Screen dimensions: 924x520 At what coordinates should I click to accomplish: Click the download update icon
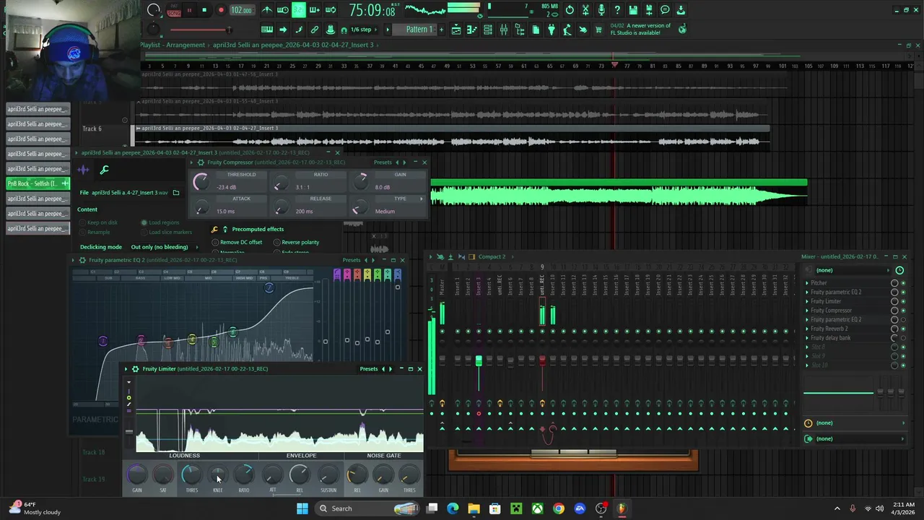[x=681, y=10]
